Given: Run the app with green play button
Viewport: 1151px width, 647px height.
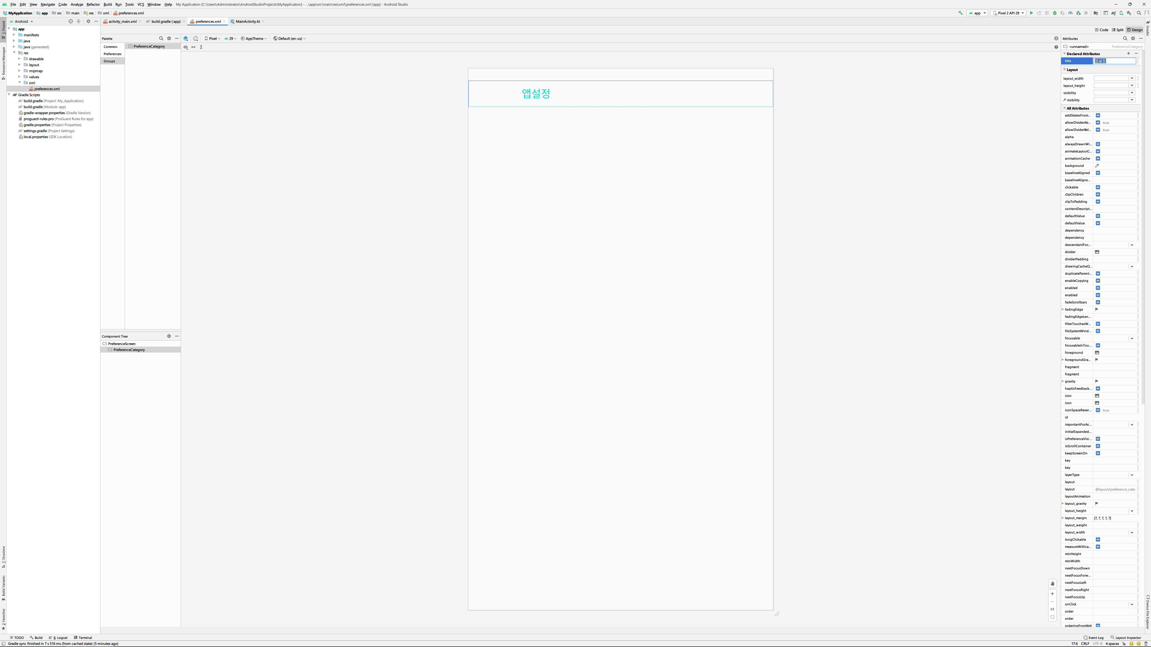Looking at the screenshot, I should point(1032,13).
